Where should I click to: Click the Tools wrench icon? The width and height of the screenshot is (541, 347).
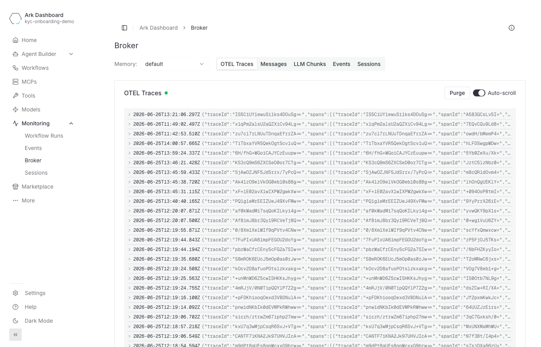coord(15,96)
